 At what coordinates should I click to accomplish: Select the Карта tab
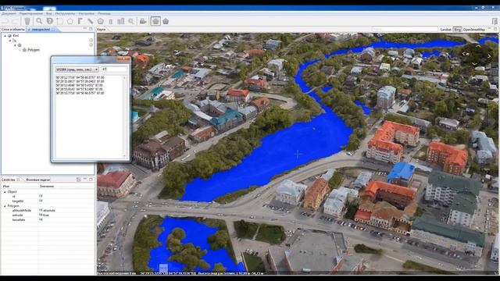102,30
